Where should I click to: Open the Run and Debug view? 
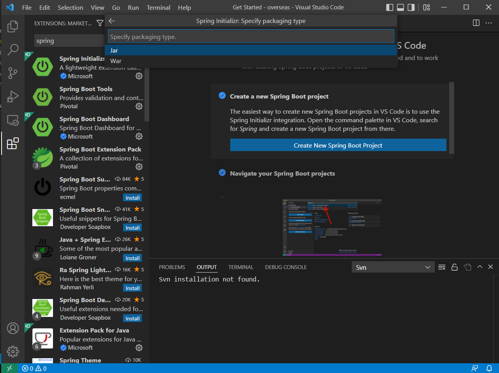13,96
